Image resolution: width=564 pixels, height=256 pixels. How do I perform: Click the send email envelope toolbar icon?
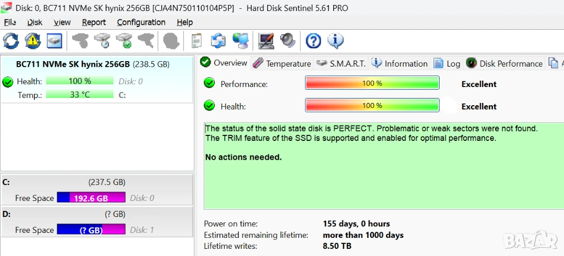[x=219, y=40]
